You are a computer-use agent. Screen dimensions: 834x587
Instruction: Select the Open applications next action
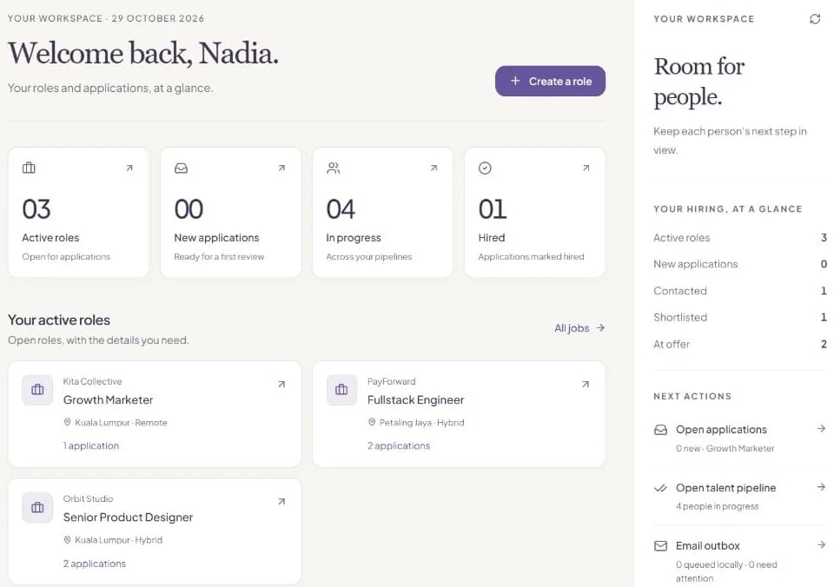740,439
